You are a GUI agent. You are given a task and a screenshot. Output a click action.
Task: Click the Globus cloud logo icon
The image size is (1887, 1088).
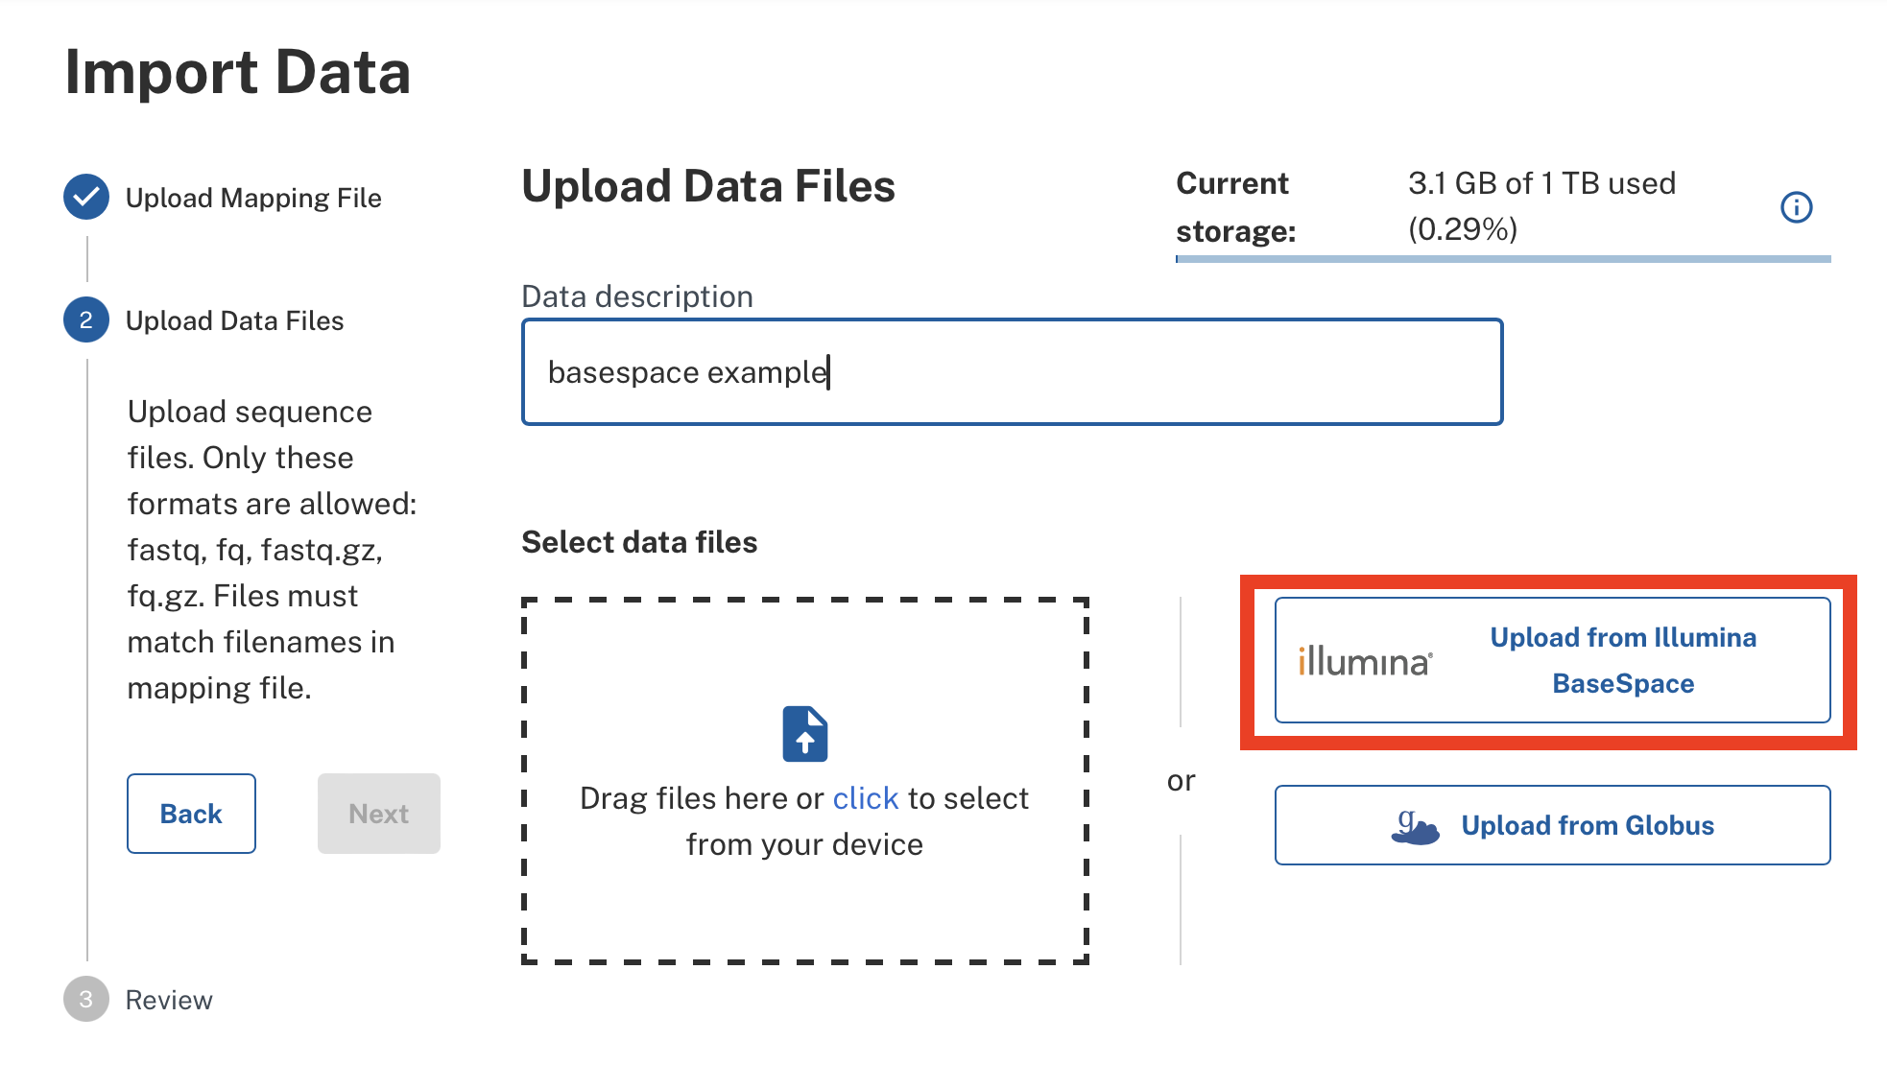pos(1415,826)
